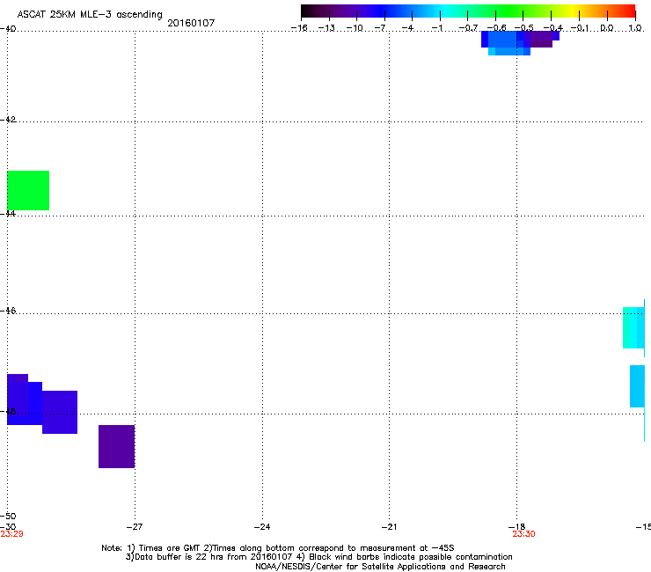This screenshot has height=572, width=651.
Task: Click the longitude axis label '-27'
Action: (x=135, y=527)
